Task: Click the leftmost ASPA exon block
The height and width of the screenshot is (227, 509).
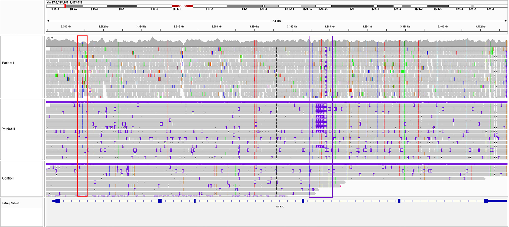Action: point(57,201)
